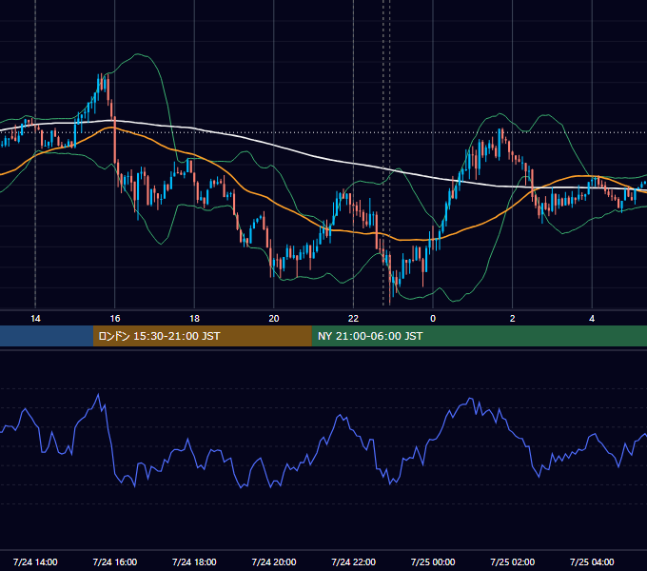Image resolution: width=647 pixels, height=571 pixels.
Task: Click the 7/24 14:00 date label
Action: click(x=35, y=561)
